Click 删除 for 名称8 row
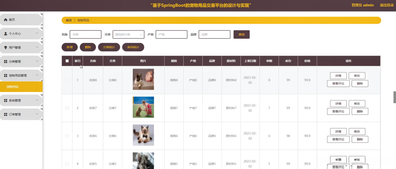Screen dimensions: 396x169 pos(360,83)
